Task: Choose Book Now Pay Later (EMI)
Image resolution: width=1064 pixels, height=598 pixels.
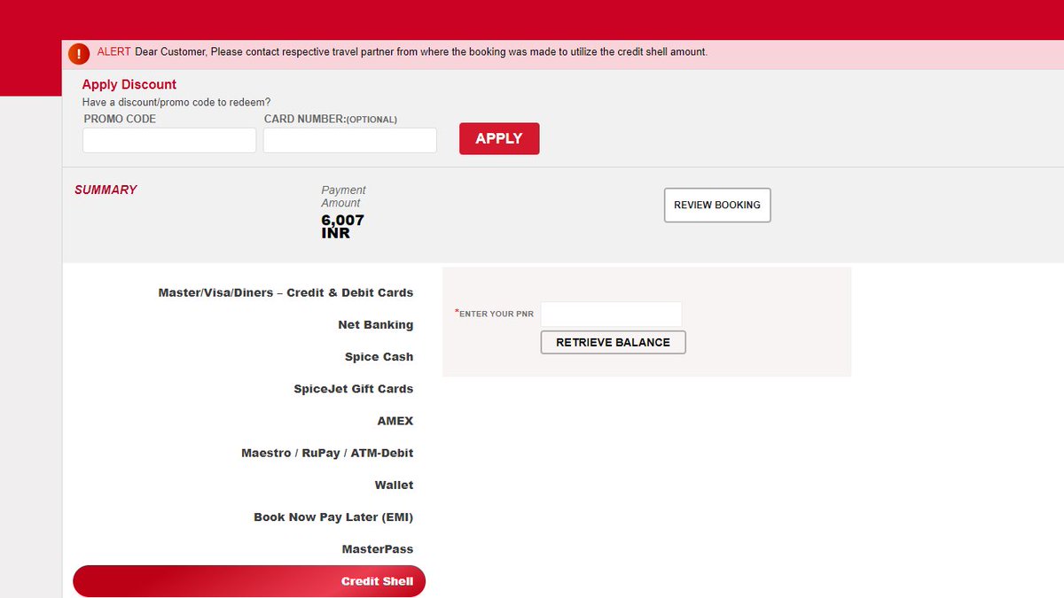Action: tap(333, 516)
